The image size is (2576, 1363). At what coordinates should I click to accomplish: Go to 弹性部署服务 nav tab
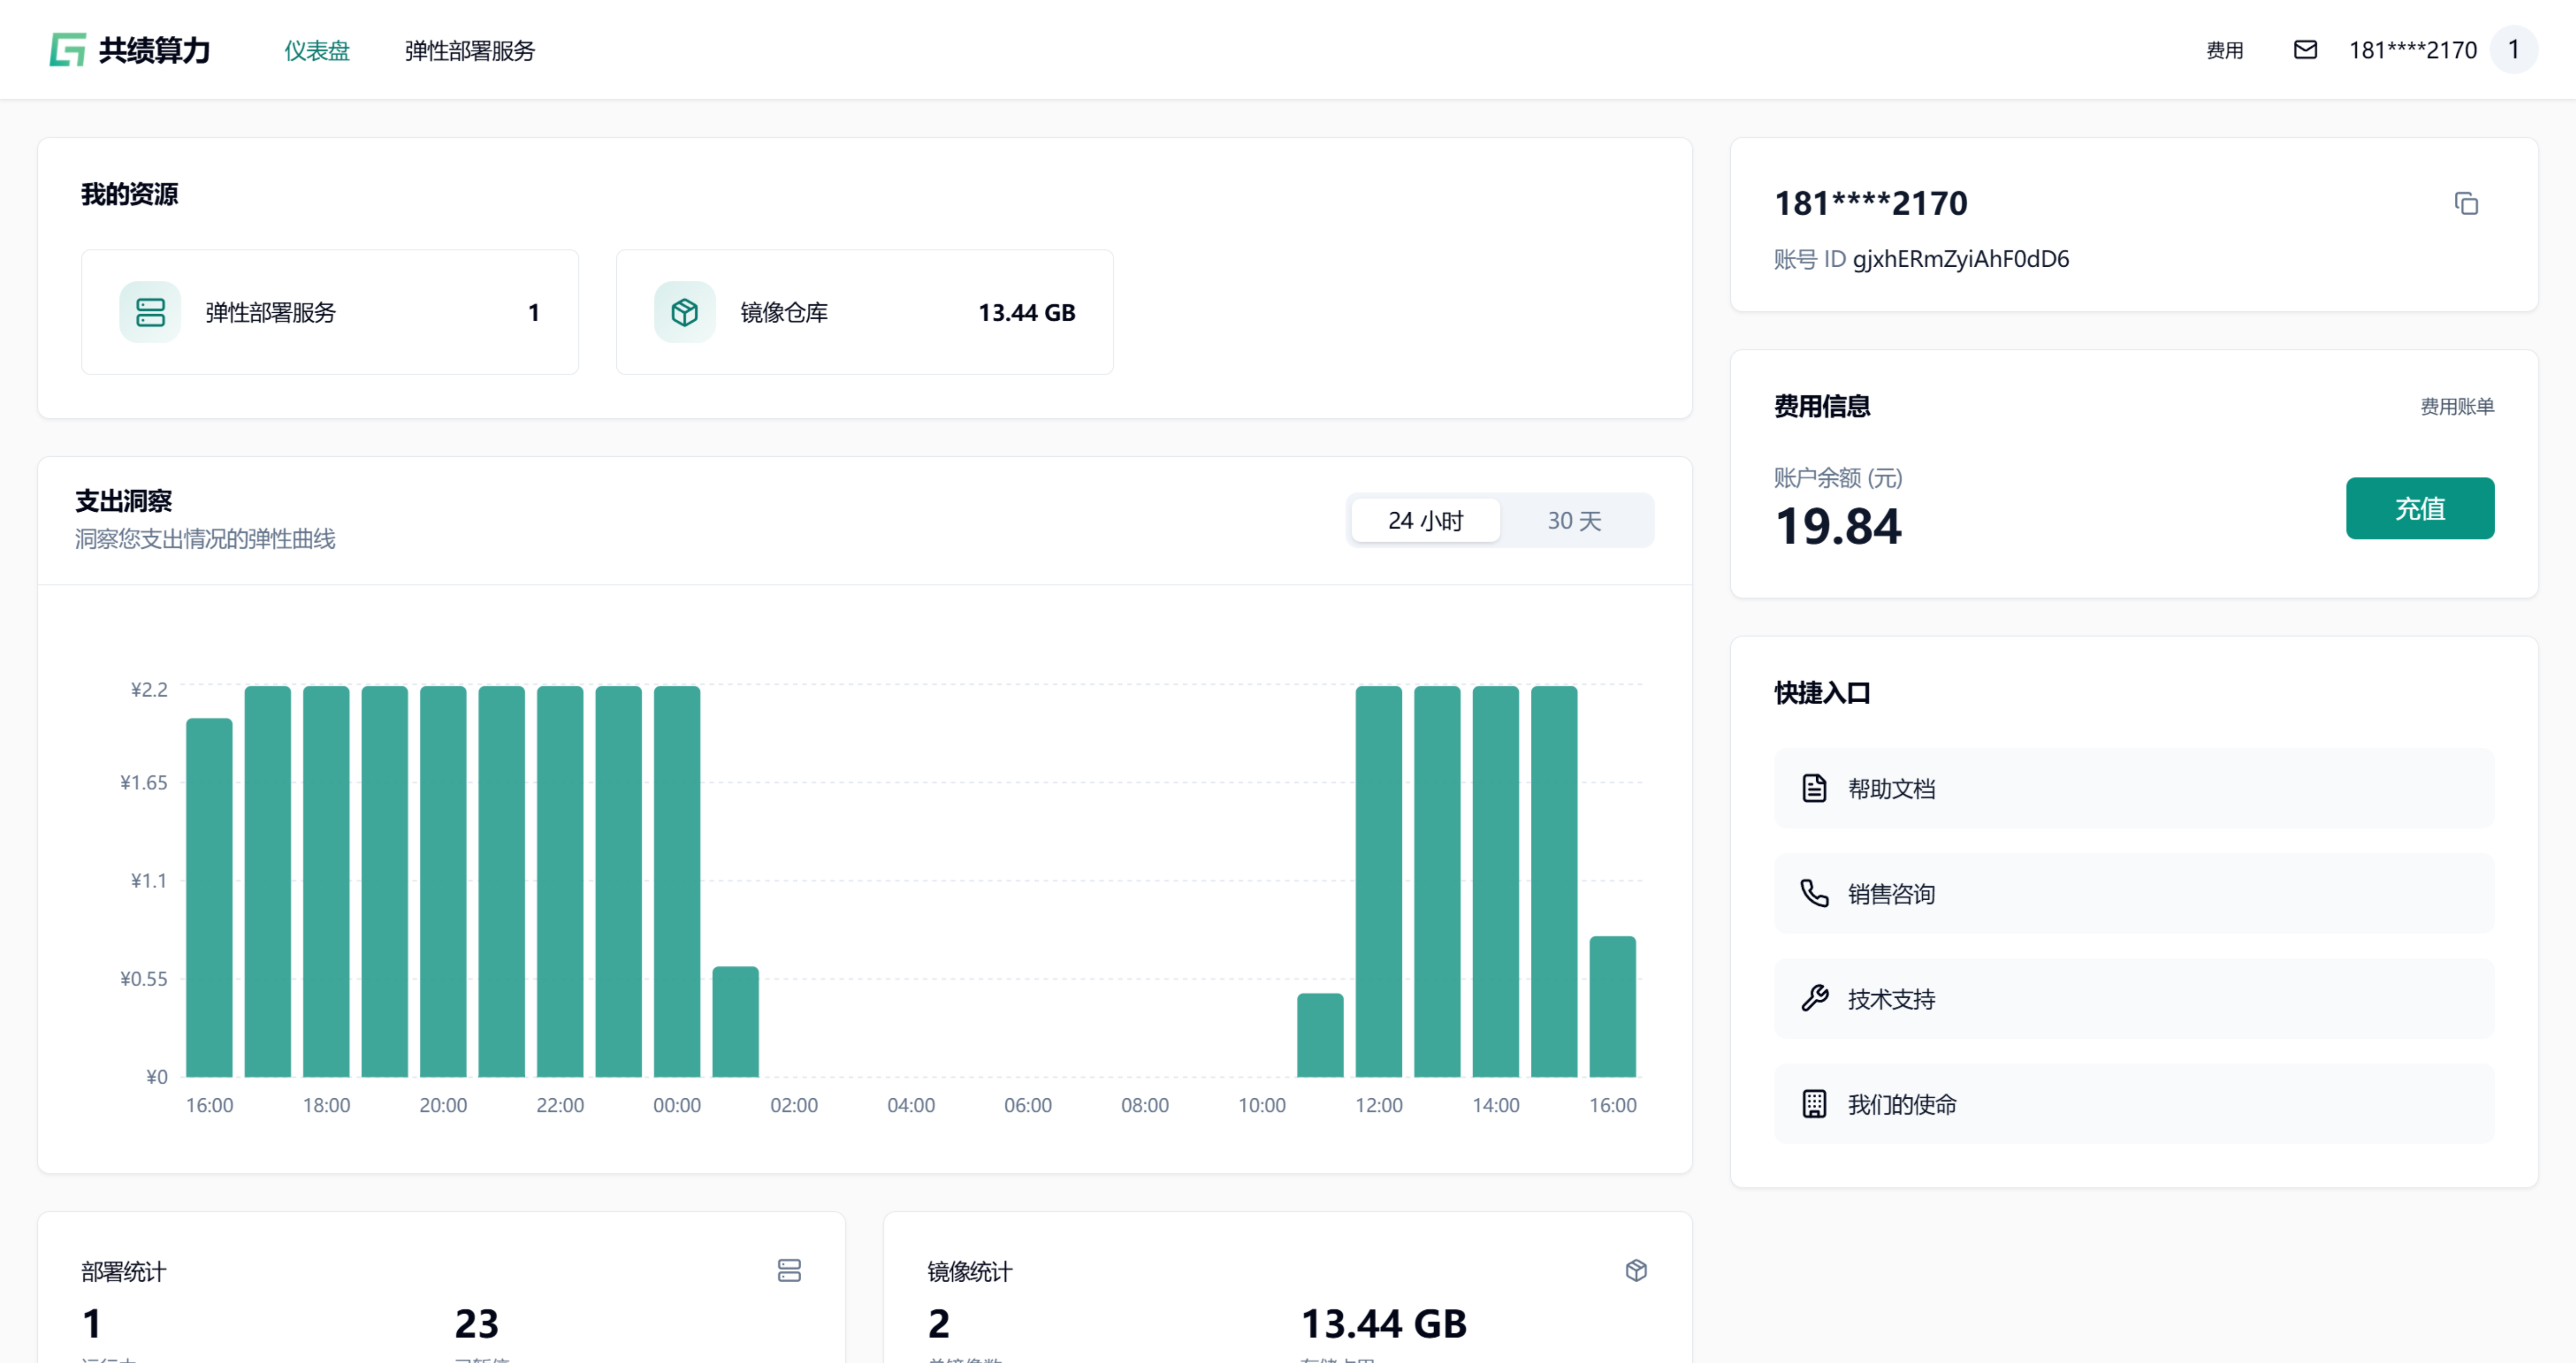469,50
